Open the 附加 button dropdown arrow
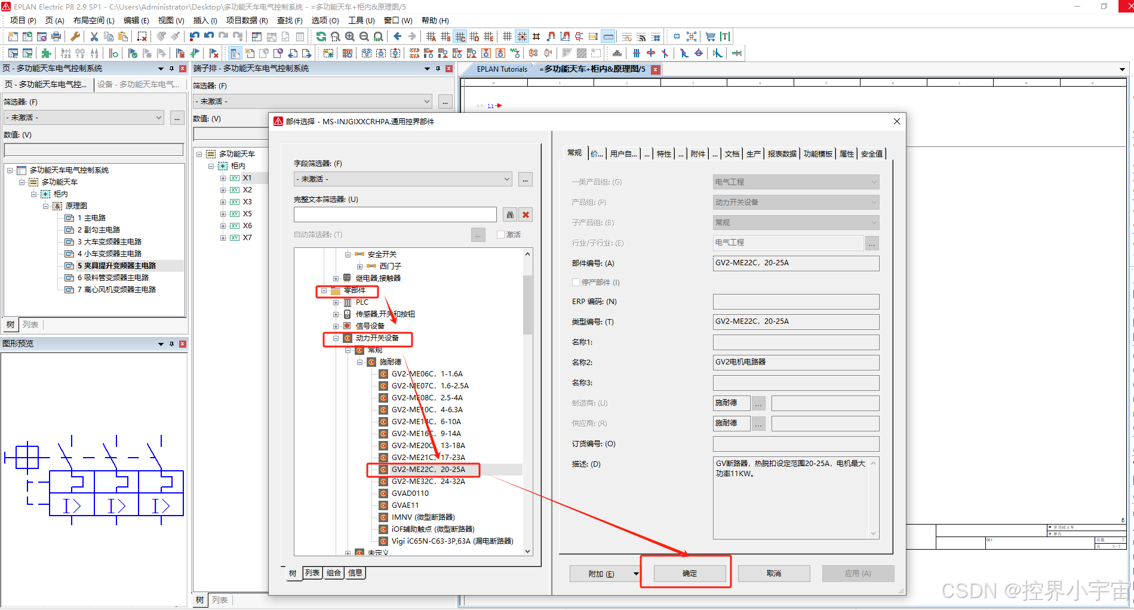Viewport: 1134px width, 610px height. [x=636, y=574]
